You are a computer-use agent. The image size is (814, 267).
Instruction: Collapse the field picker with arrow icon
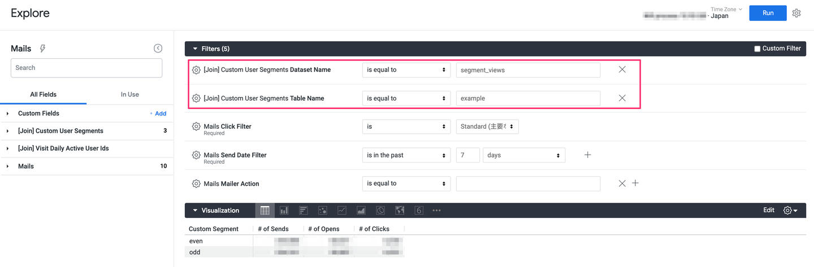(x=158, y=49)
